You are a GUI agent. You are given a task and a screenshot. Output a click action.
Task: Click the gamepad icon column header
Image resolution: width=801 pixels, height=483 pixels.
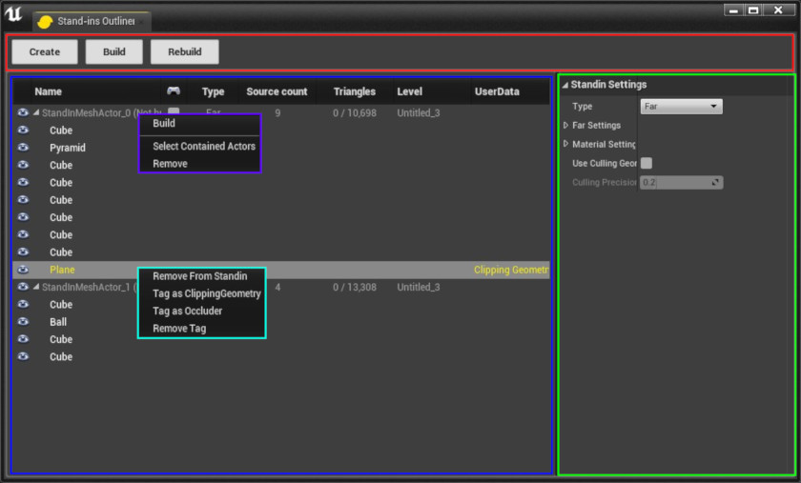coord(174,91)
